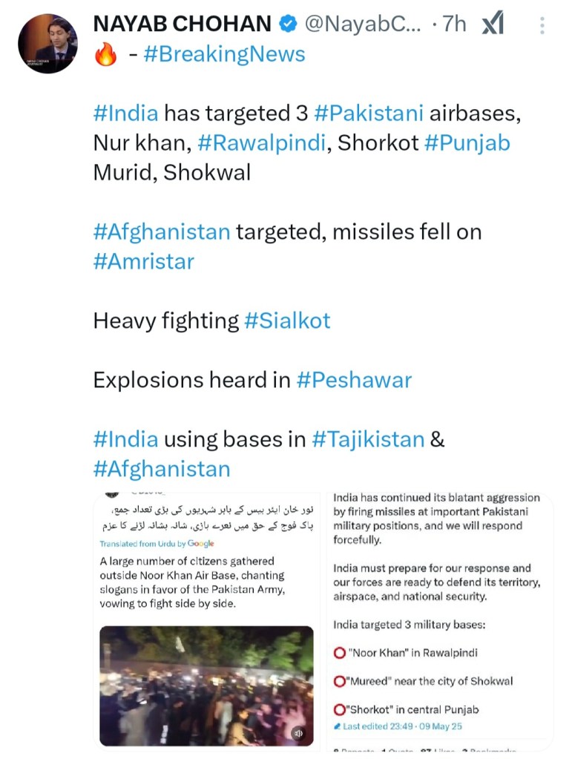Click the 7h tweet timestamp
This screenshot has width=572, height=759.
(x=454, y=24)
